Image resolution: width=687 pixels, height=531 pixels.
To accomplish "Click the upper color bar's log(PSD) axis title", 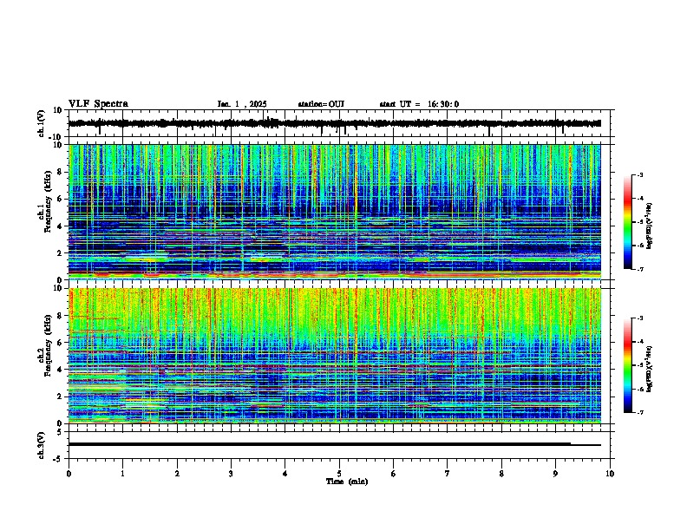I will 650,226.
